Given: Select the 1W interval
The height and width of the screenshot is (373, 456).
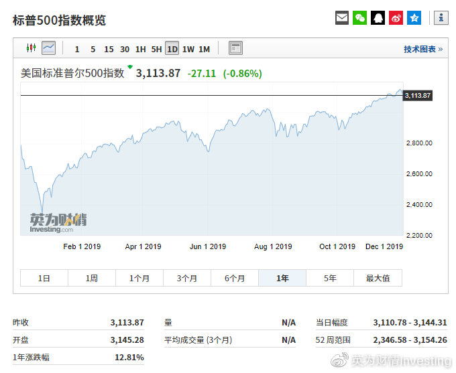Looking at the screenshot, I should [x=188, y=49].
